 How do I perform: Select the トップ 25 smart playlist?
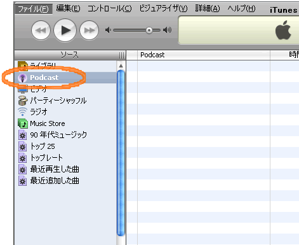pyautogui.click(x=65, y=146)
